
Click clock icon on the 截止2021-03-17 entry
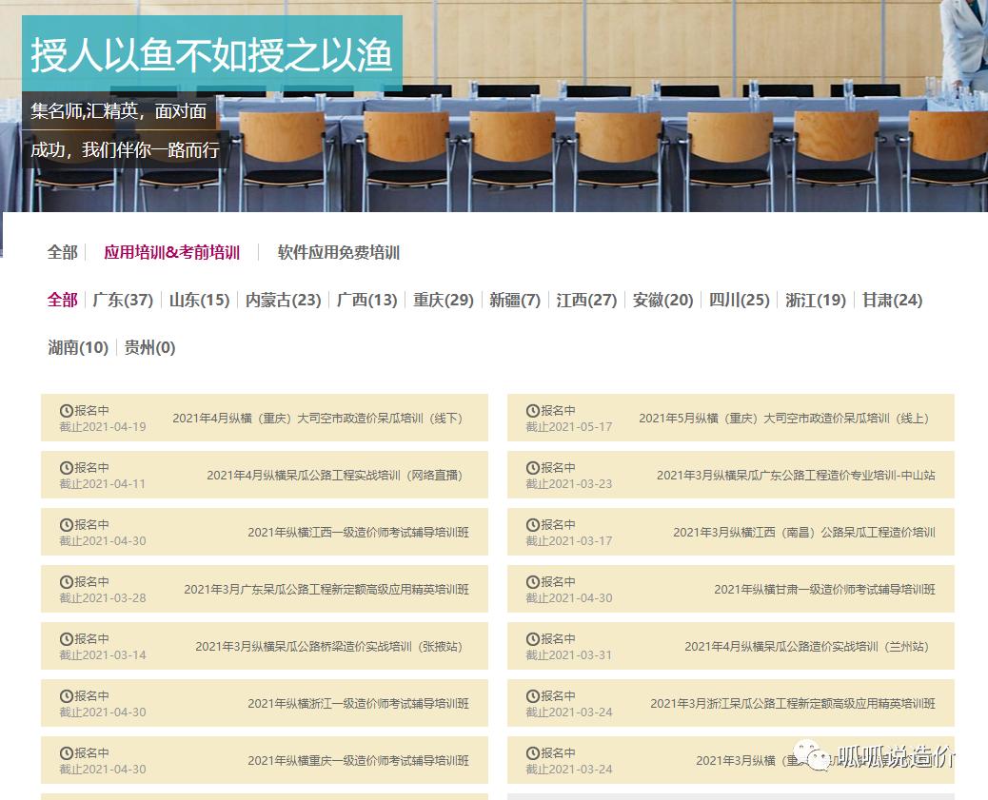click(x=531, y=523)
